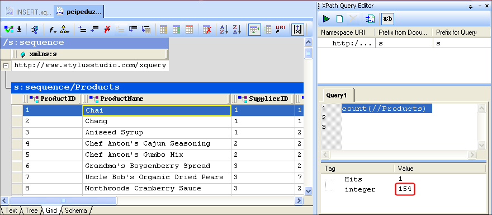Click the grid horizontal scrollbar thumb

click(x=63, y=200)
